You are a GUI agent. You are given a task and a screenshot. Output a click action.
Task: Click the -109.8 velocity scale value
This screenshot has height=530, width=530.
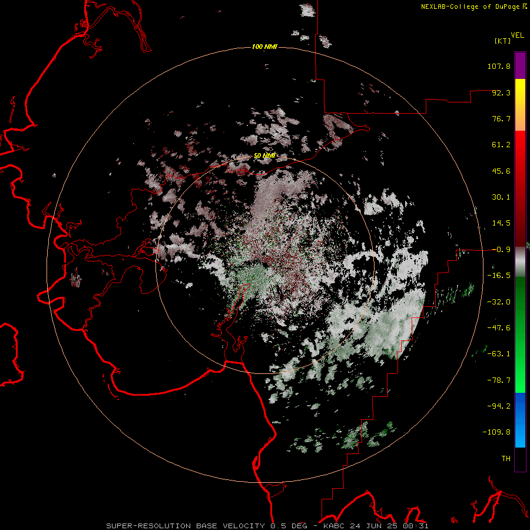tap(496, 432)
